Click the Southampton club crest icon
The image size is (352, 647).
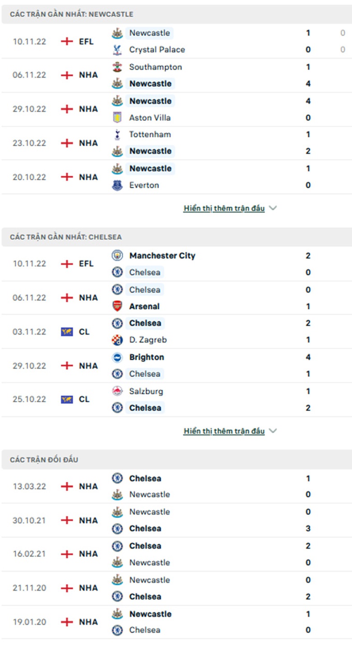[x=117, y=67]
